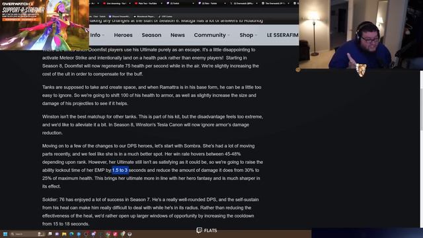Click 'Soldier: 76 has enjoyed' paragraph text

pyautogui.click(x=150, y=212)
